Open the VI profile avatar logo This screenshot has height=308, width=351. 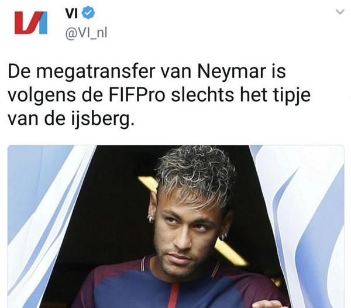point(31,22)
